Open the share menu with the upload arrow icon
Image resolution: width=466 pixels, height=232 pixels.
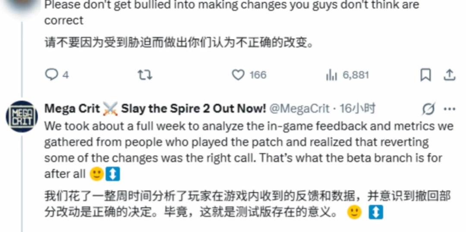click(449, 75)
